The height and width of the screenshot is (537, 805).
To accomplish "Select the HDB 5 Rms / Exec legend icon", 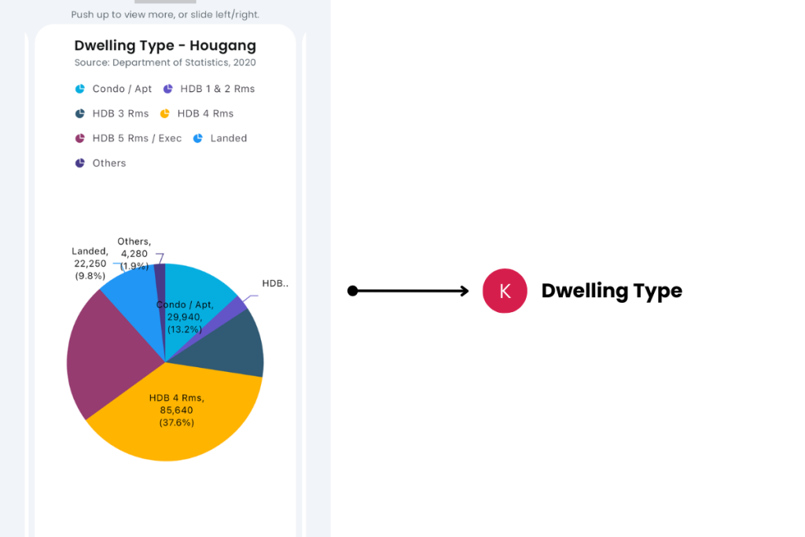I will (x=79, y=138).
